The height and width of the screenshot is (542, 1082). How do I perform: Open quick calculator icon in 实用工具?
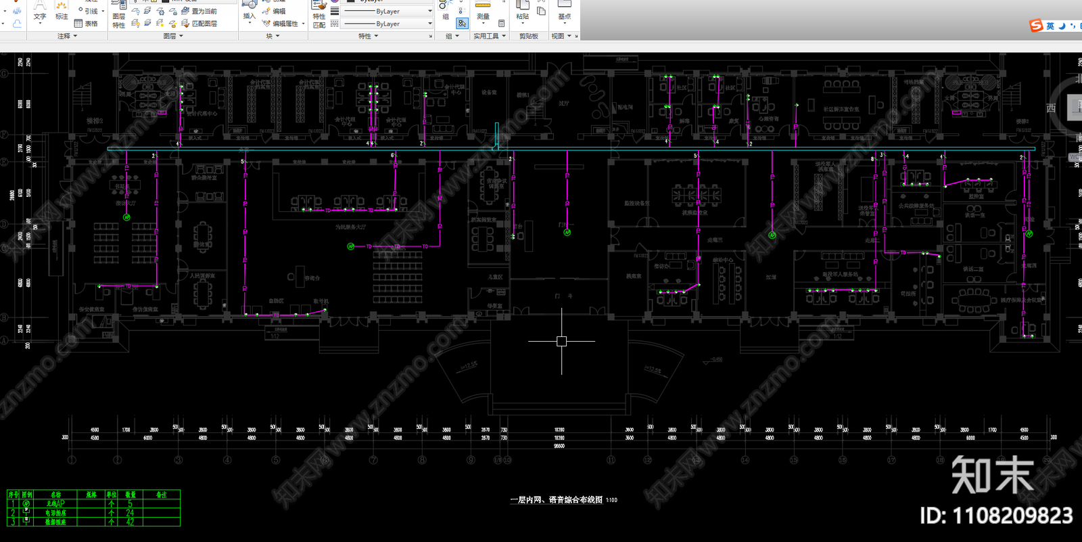click(x=502, y=24)
